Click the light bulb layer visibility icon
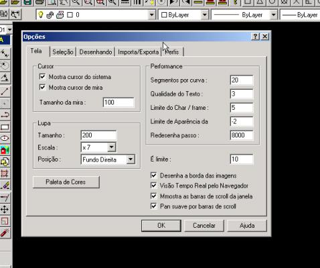 [41, 15]
